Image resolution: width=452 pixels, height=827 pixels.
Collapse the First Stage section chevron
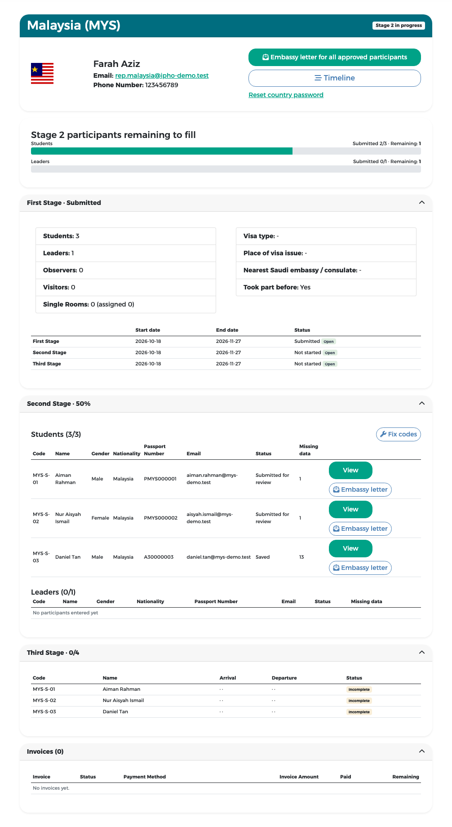click(422, 203)
